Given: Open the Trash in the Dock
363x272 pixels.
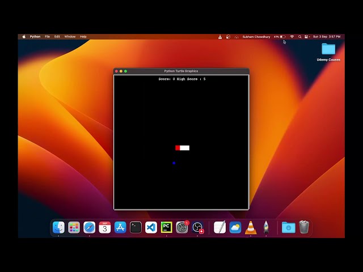Looking at the screenshot, I should click(304, 227).
